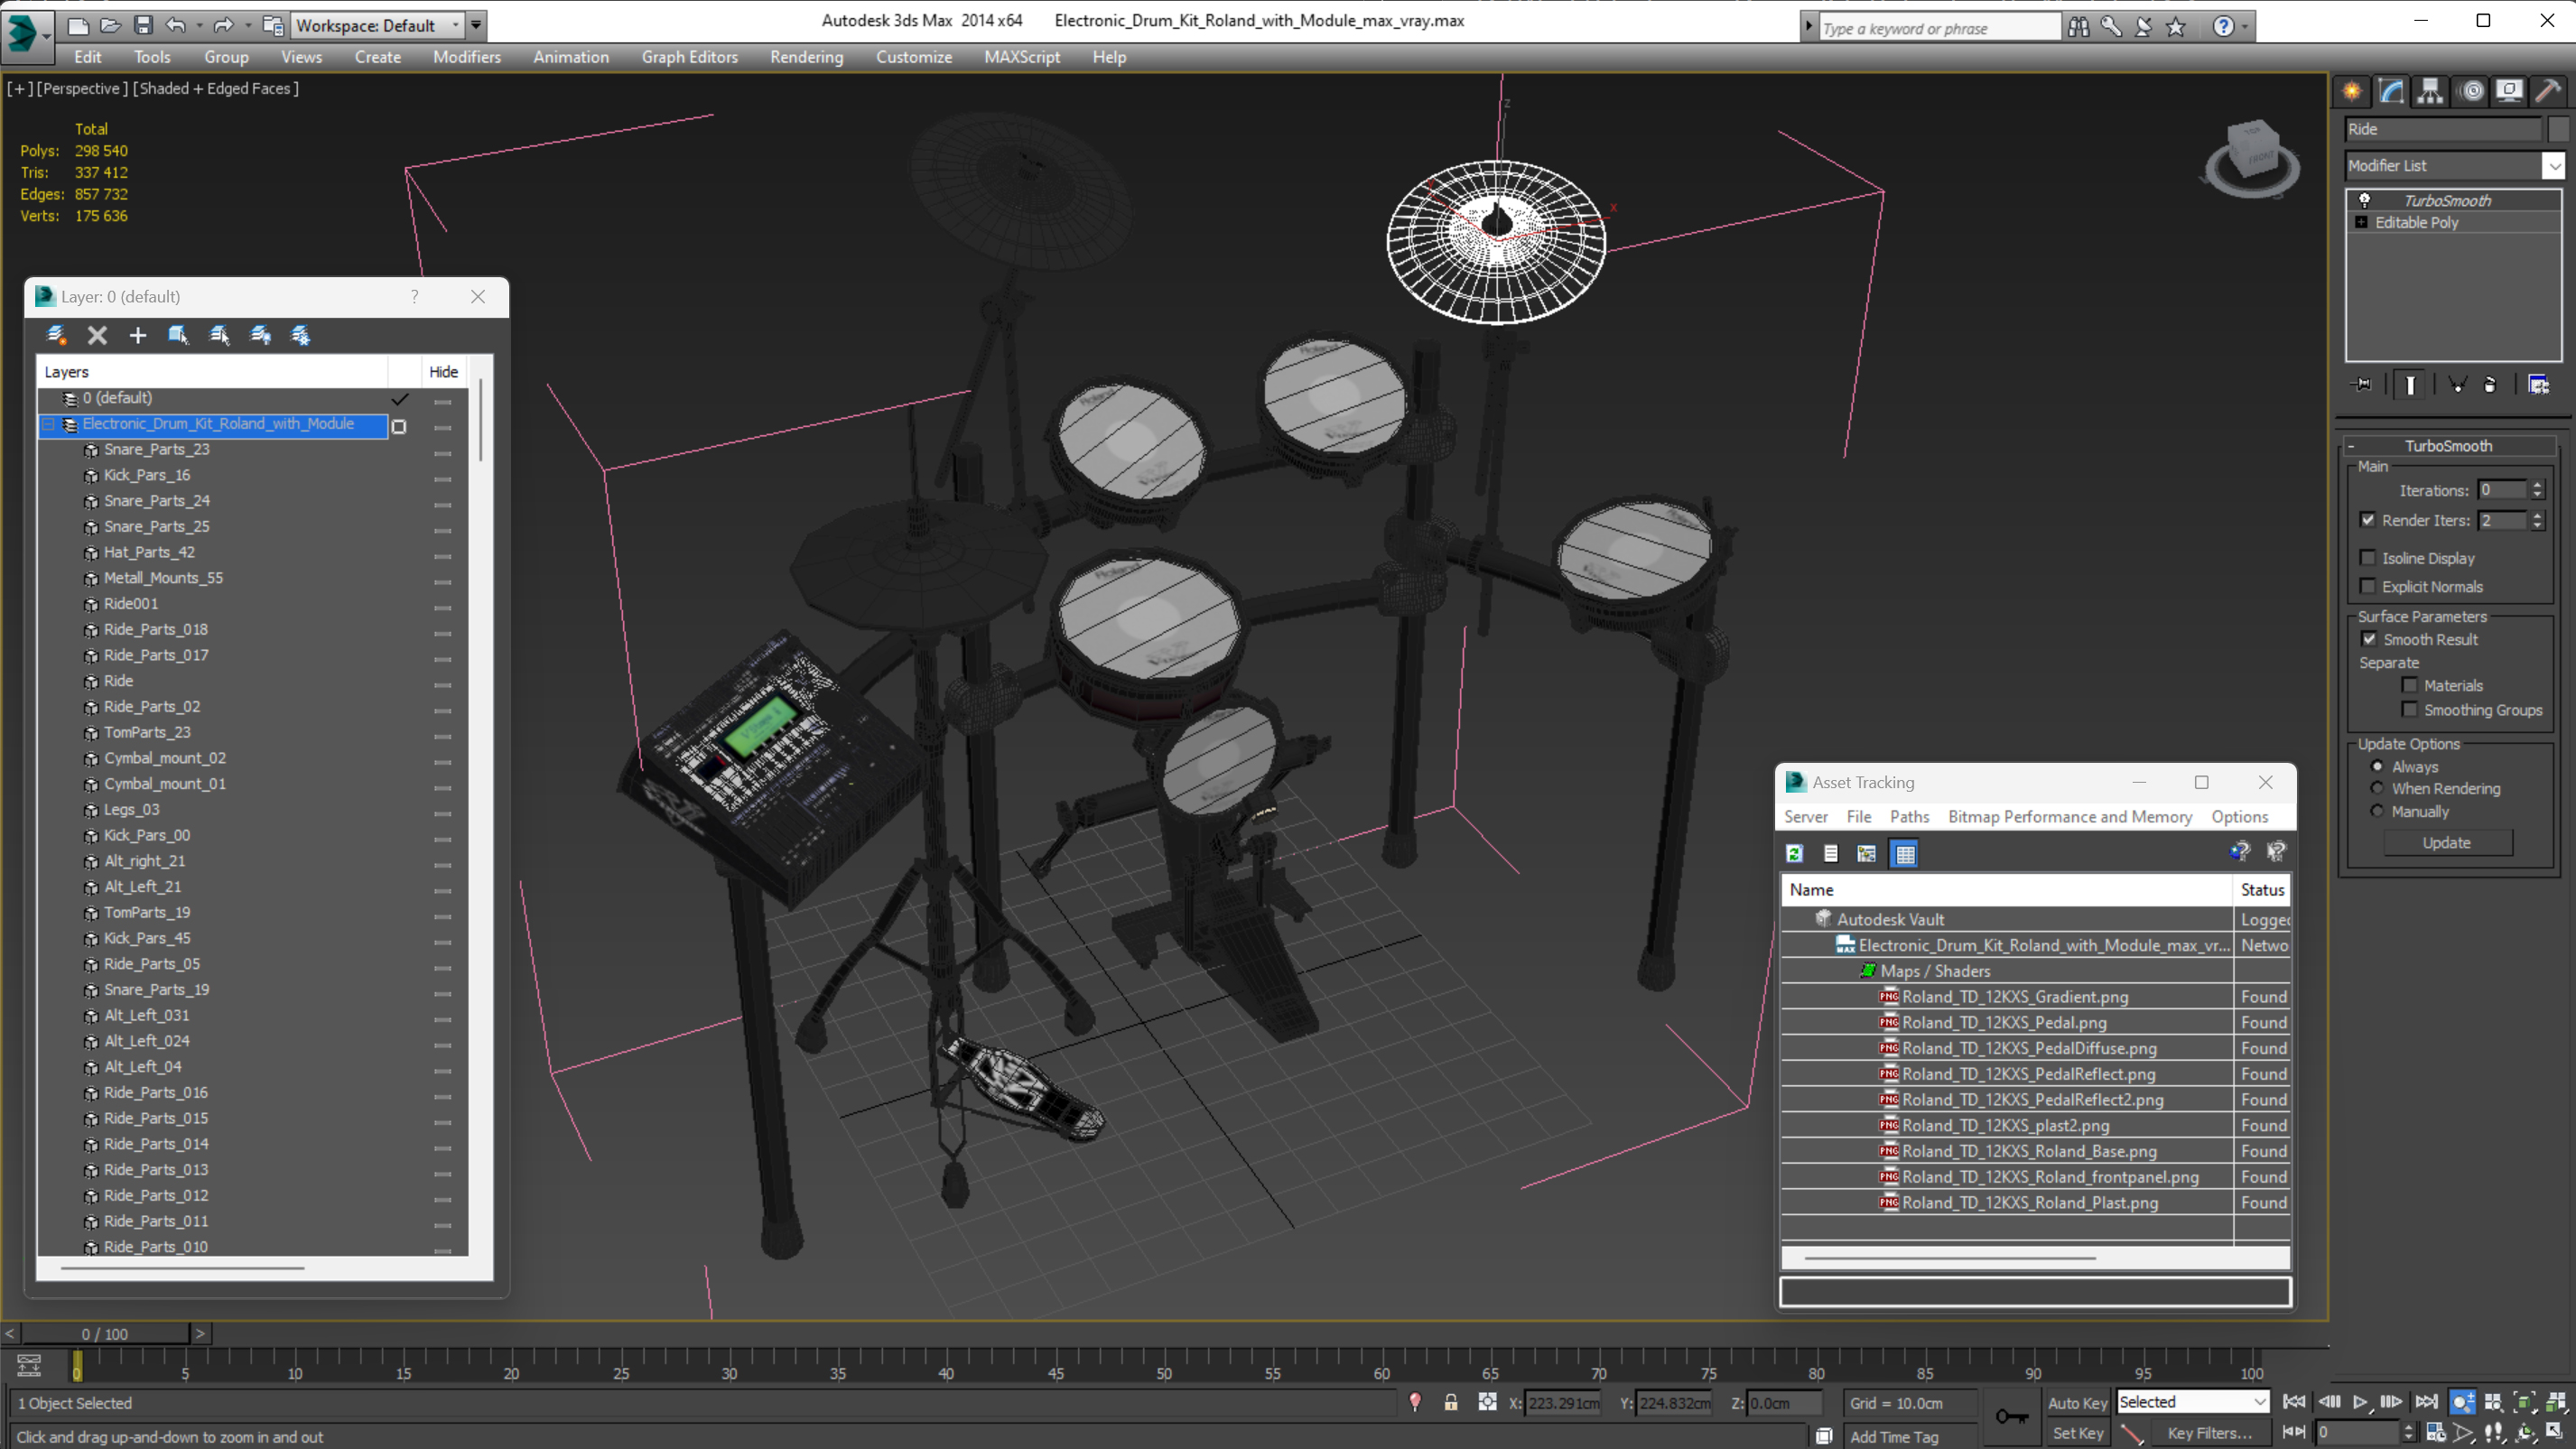Click the Set Keys key icon

(2011, 1416)
